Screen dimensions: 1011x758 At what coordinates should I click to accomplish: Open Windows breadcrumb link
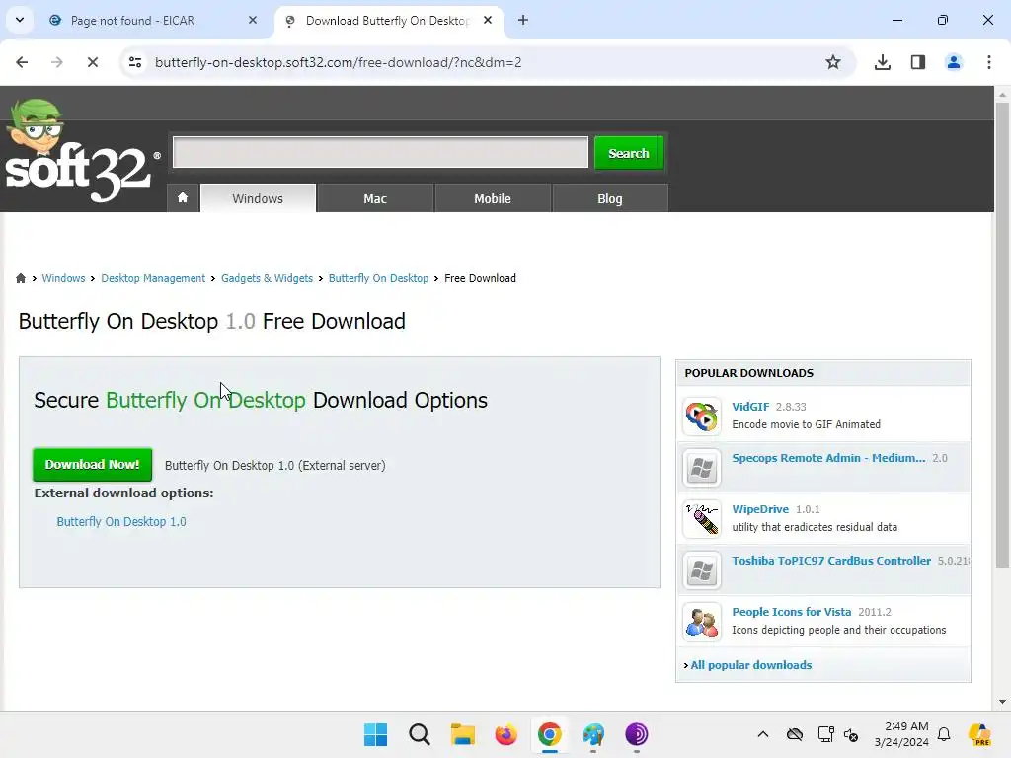pos(63,278)
